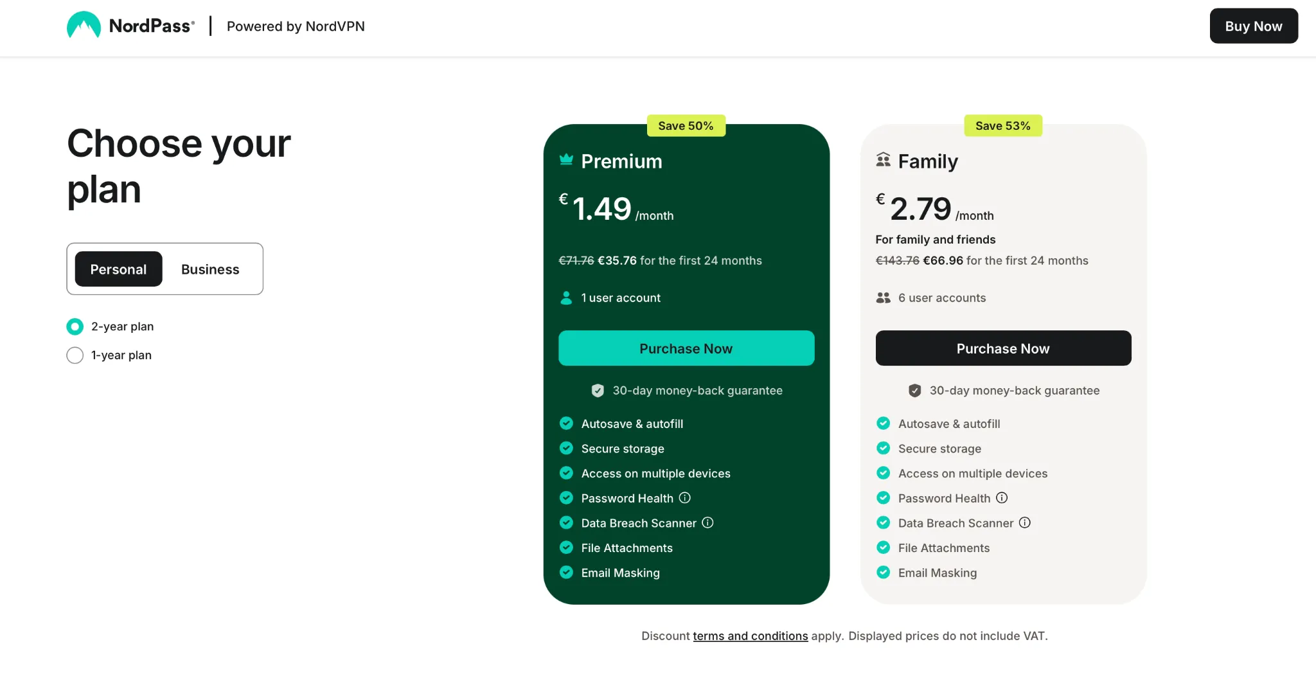Click the crown icon beside Premium

[x=565, y=159]
